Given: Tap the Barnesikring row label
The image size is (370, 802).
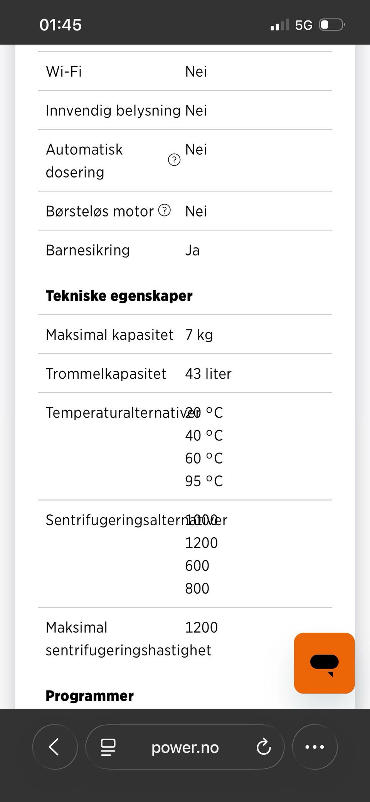Looking at the screenshot, I should [x=88, y=250].
